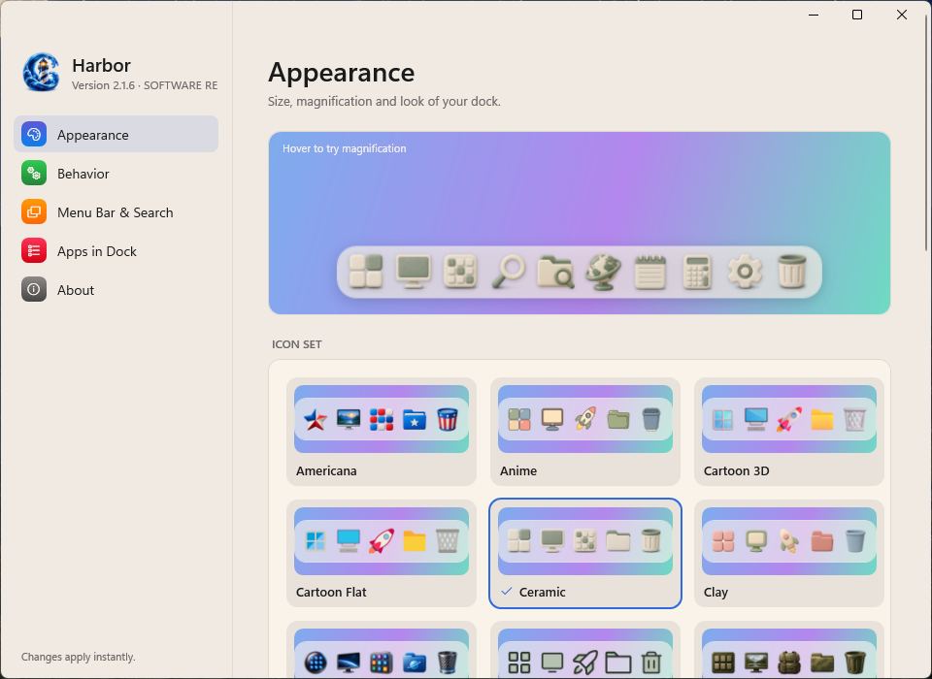Image resolution: width=932 pixels, height=679 pixels.
Task: Apply the Cartoon 3D icon set
Action: (x=789, y=432)
